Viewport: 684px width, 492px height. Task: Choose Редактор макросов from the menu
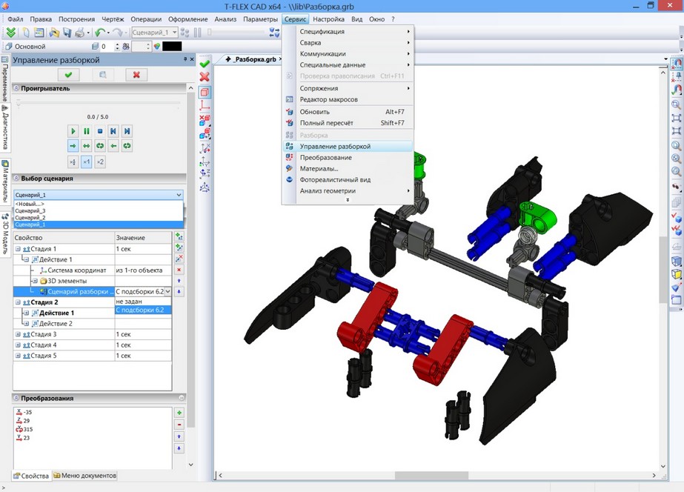348,99
